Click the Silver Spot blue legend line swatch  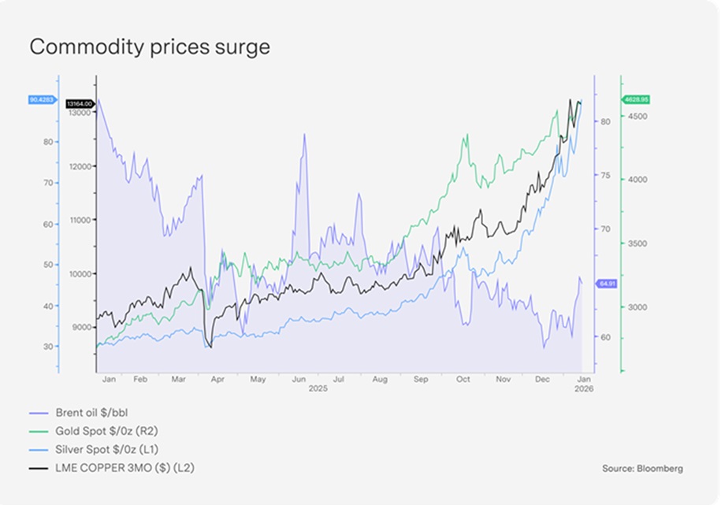(39, 449)
